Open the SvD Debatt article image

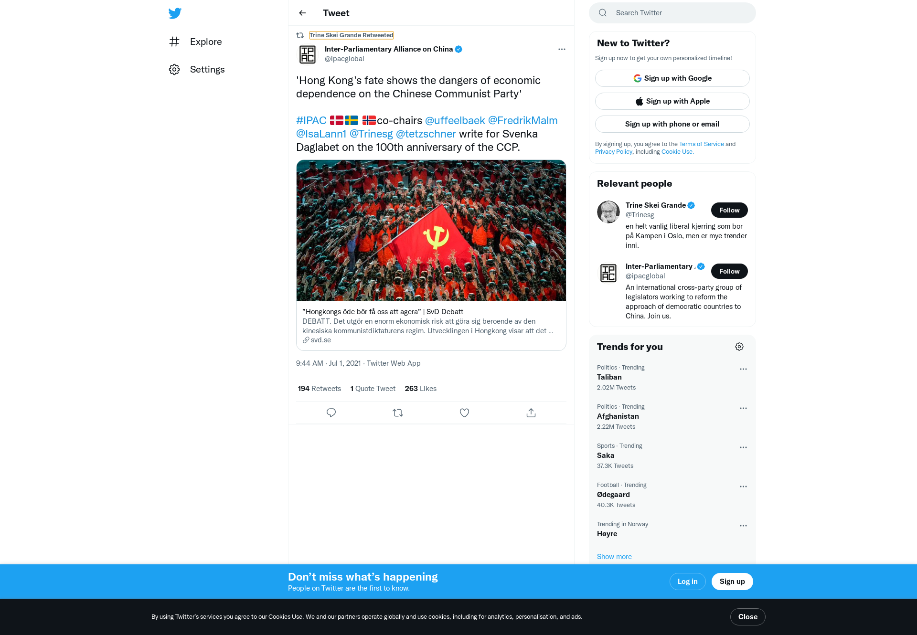click(431, 230)
